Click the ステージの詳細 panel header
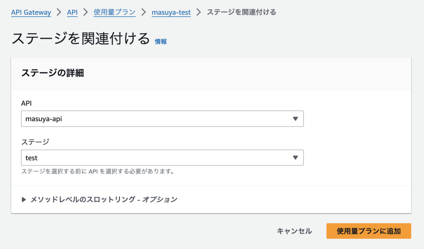Viewport: 424px width, 249px height. tap(53, 73)
